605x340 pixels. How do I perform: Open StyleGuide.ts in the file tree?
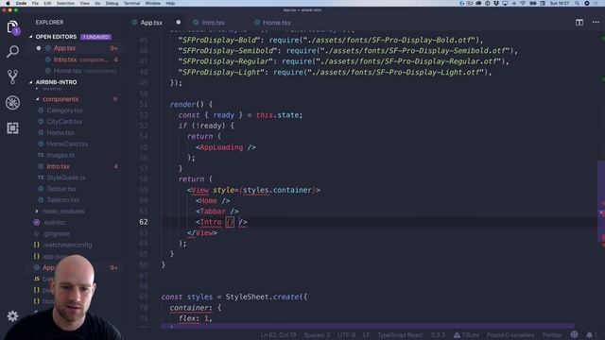(66, 178)
